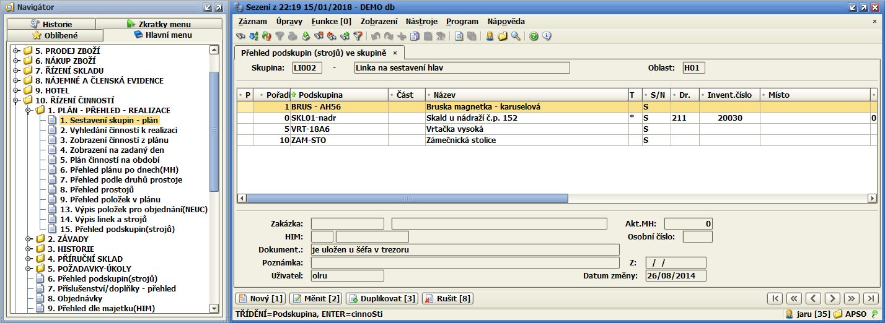The width and height of the screenshot is (885, 323).
Task: Click the sort A-Z toolbar icon
Action: pyautogui.click(x=253, y=36)
